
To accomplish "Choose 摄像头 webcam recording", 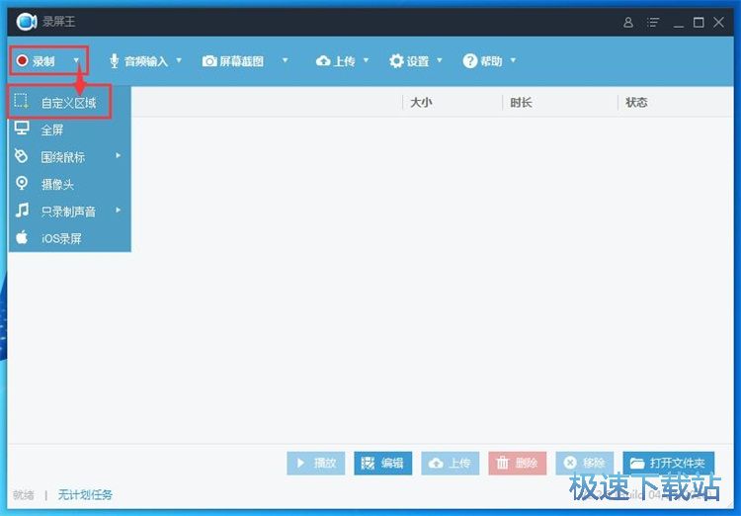I will point(69,184).
